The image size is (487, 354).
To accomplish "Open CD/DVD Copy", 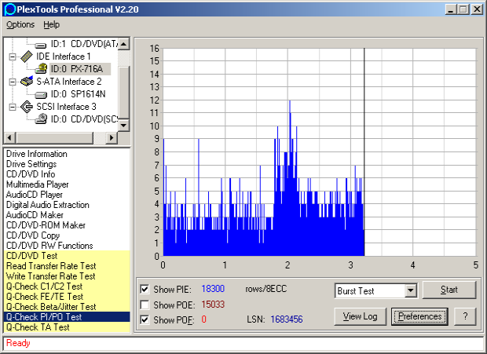I will pos(33,235).
